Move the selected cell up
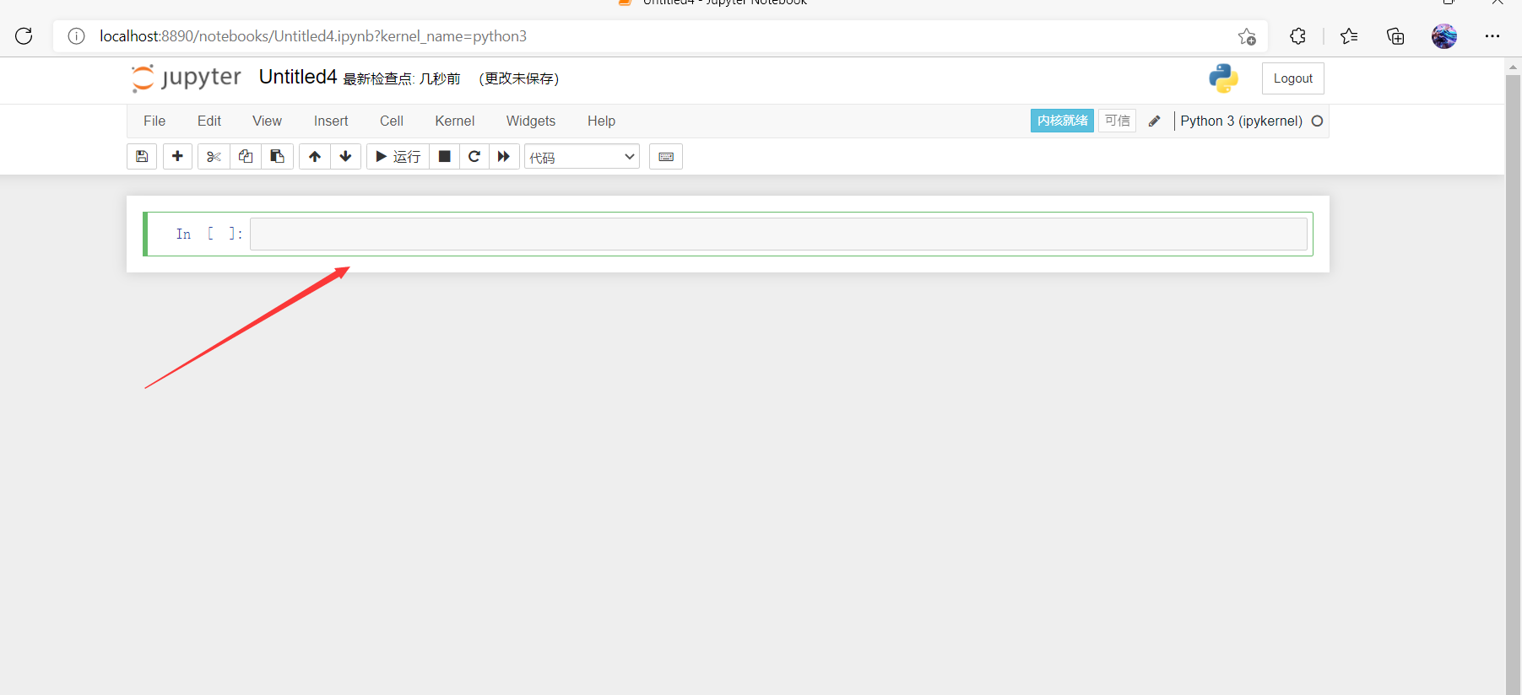 click(315, 157)
